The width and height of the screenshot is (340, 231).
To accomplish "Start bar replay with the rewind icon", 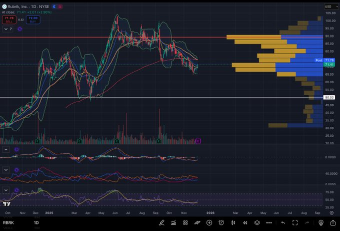I will coord(245,222).
